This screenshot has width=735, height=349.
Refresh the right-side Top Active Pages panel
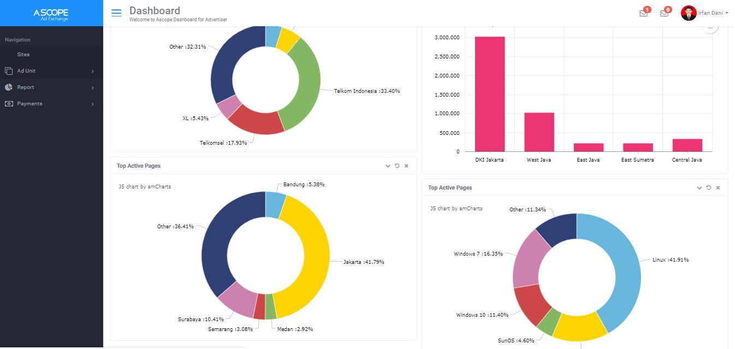pyautogui.click(x=708, y=187)
